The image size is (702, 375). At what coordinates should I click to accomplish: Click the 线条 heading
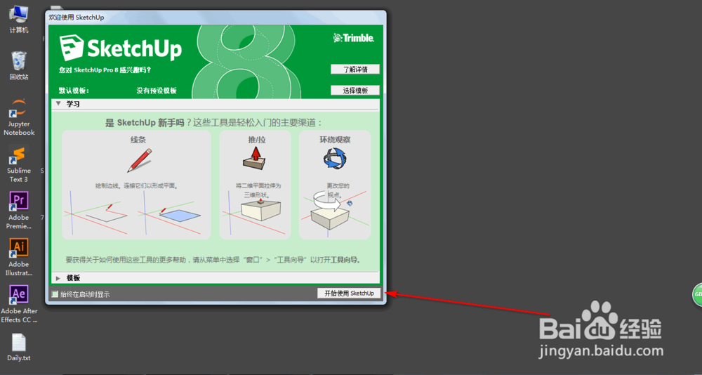coord(138,140)
